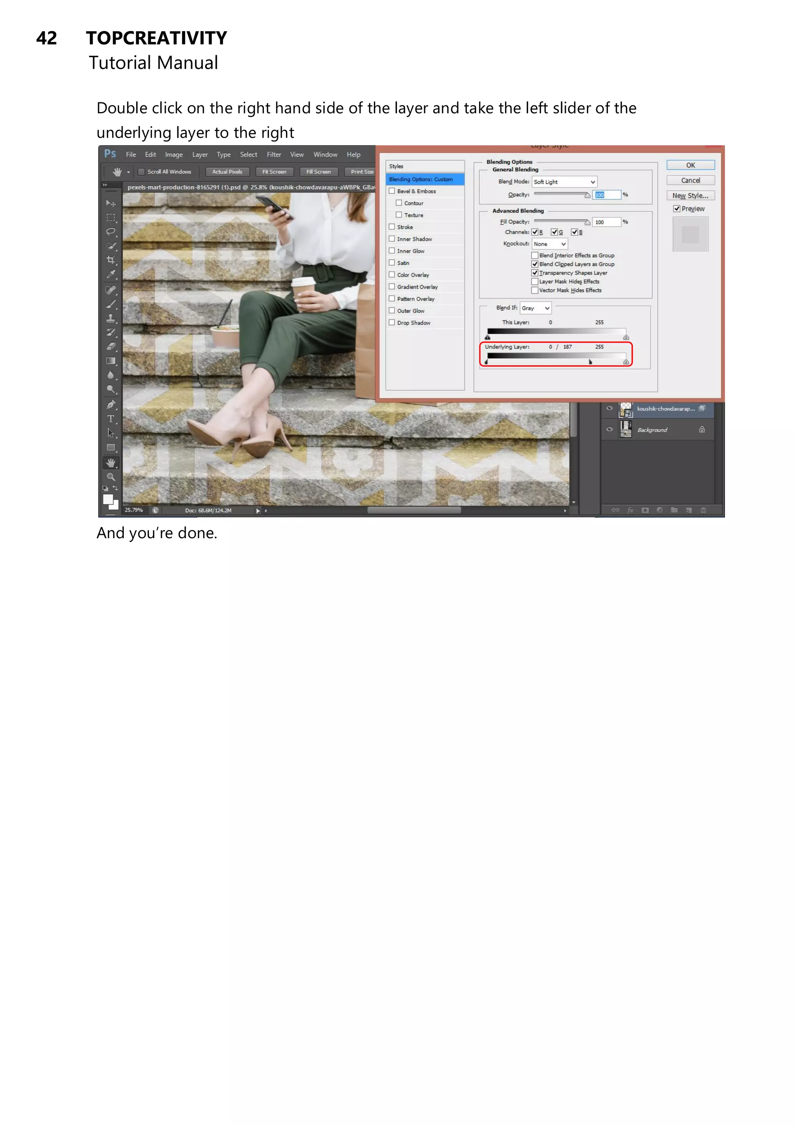Expand the toolbox double-arrow toggle
The image size is (797, 1126).
point(105,185)
